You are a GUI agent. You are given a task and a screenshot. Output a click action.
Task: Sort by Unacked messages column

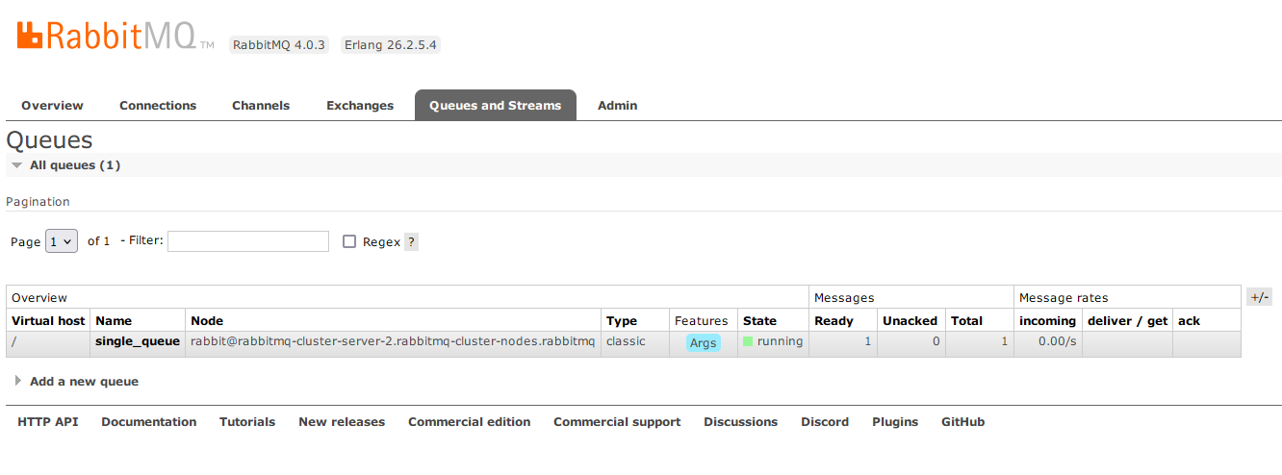[910, 321]
